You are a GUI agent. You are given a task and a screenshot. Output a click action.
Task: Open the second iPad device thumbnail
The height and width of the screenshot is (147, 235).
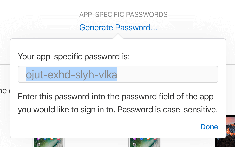pos(145,142)
